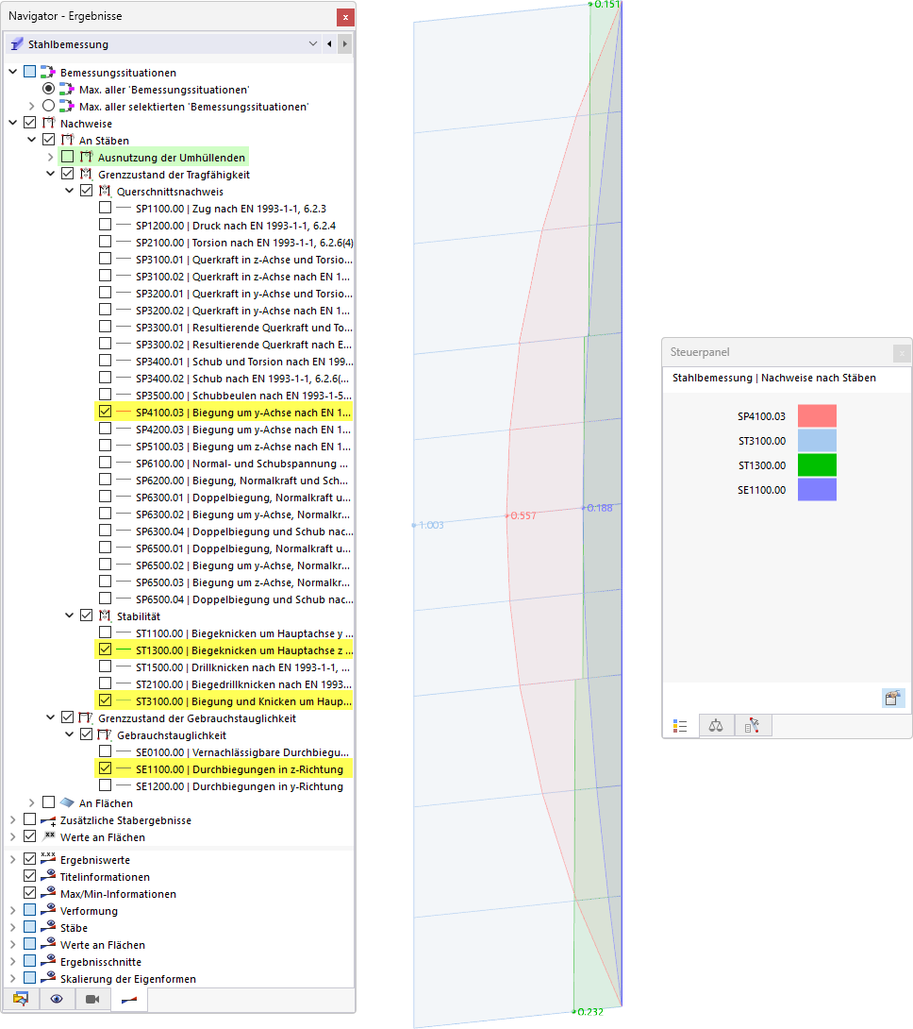913x1029 pixels.
Task: Expand the An Flächen node
Action: point(31,802)
